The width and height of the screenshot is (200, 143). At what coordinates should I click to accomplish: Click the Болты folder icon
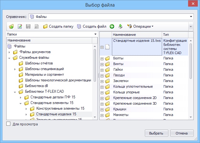pyautogui.click(x=107, y=58)
